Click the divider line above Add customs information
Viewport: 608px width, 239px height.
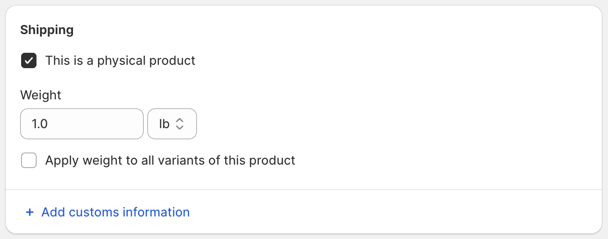click(x=304, y=190)
